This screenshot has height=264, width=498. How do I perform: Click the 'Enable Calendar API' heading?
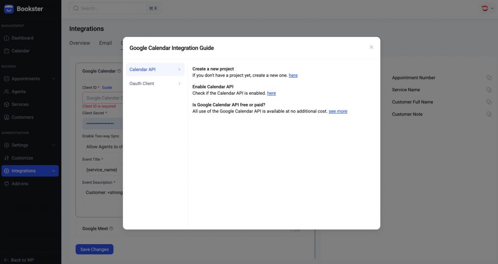[x=213, y=86]
